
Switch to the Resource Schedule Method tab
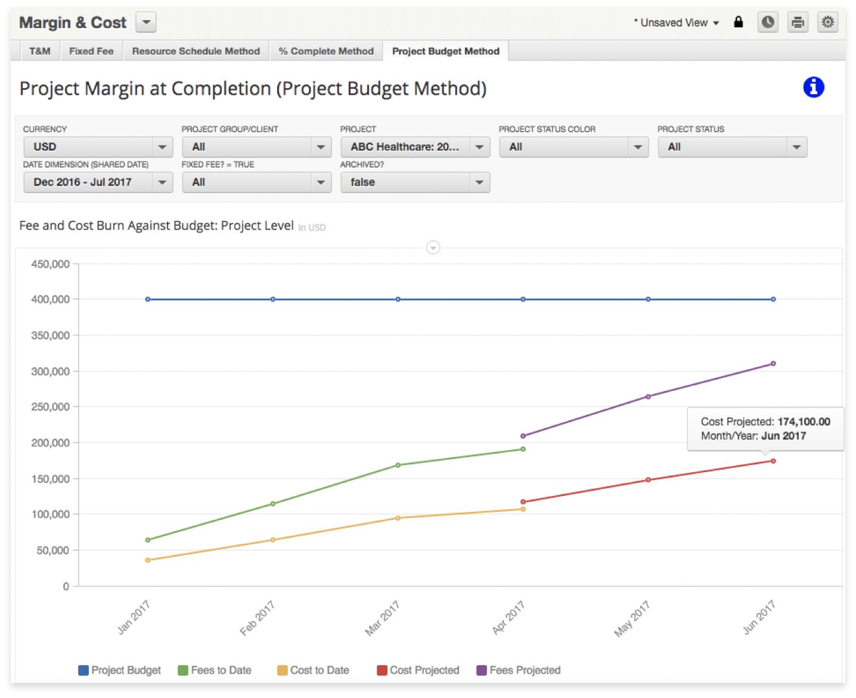click(x=196, y=51)
